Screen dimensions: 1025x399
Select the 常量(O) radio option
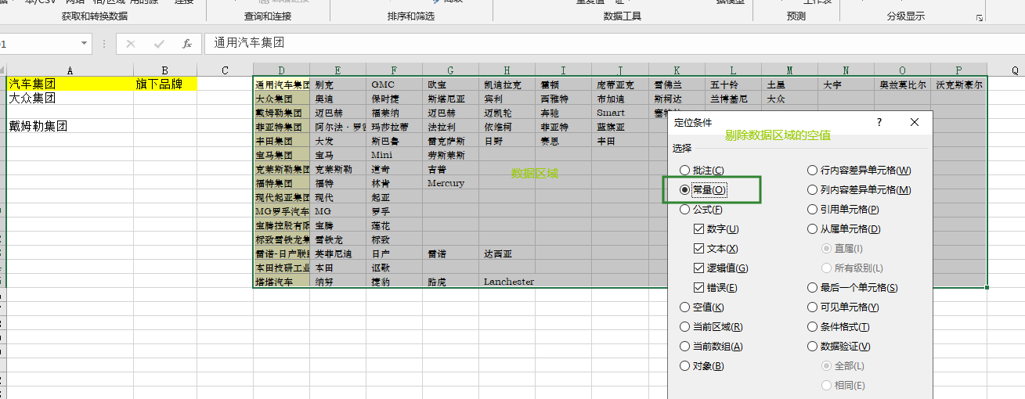[x=703, y=190]
